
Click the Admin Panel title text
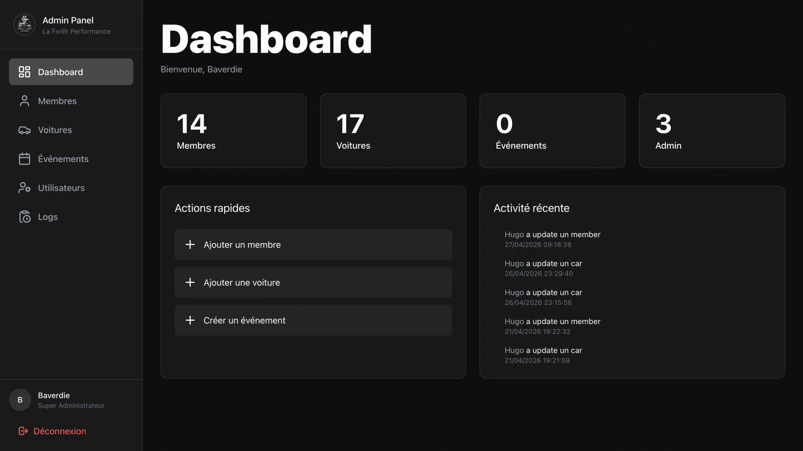point(68,20)
